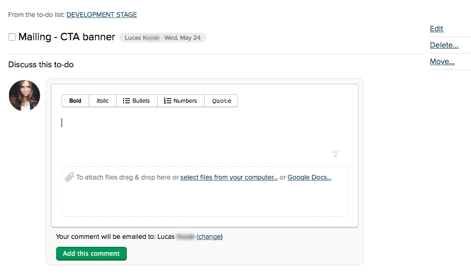Focus the comment text area
The image size is (471, 277).
pos(204,132)
